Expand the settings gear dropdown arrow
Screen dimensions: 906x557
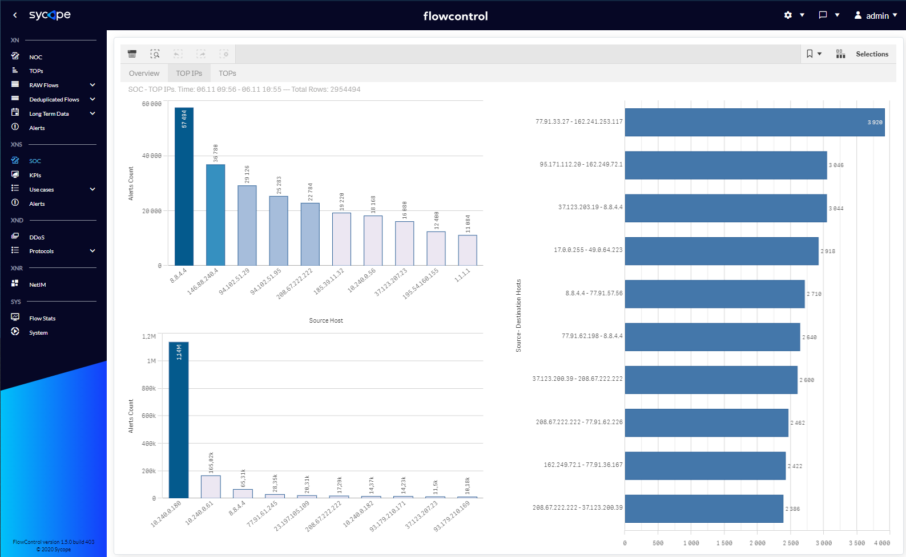(802, 15)
